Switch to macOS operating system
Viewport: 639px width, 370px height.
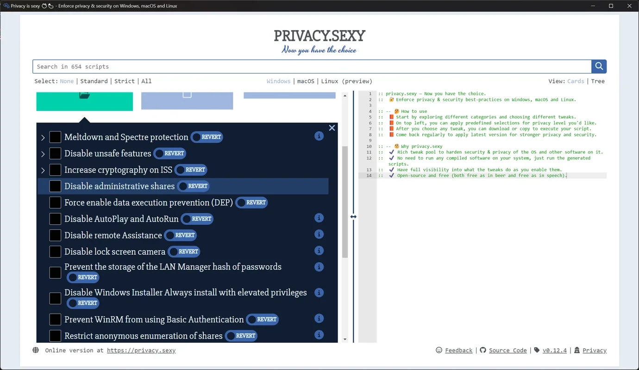pos(306,81)
